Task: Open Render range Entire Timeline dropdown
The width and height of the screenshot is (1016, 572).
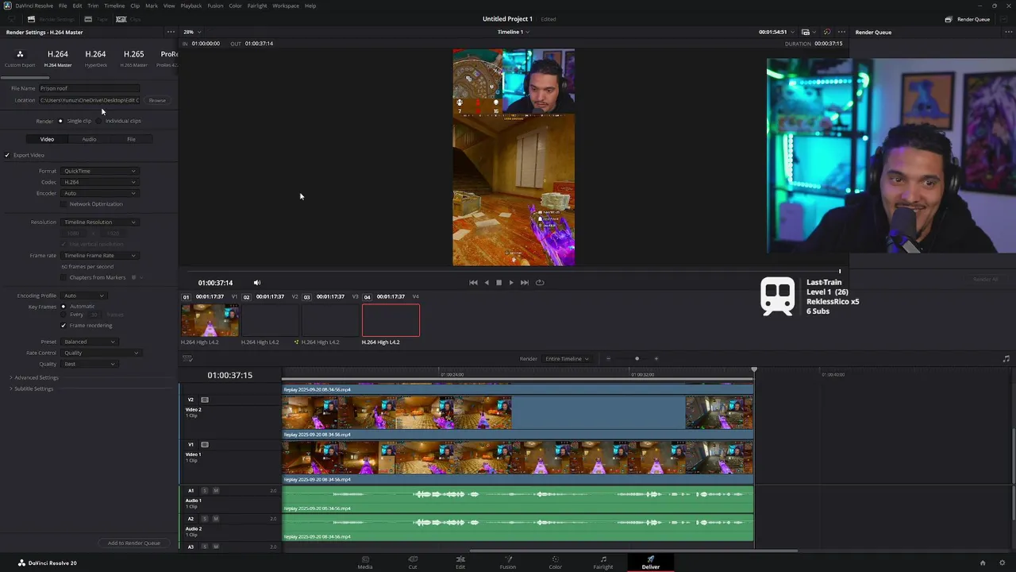Action: 567,359
